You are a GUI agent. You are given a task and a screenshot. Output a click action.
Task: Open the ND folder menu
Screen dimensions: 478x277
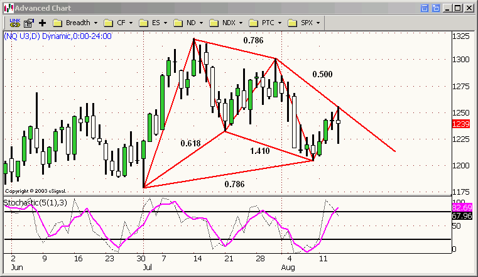point(188,23)
